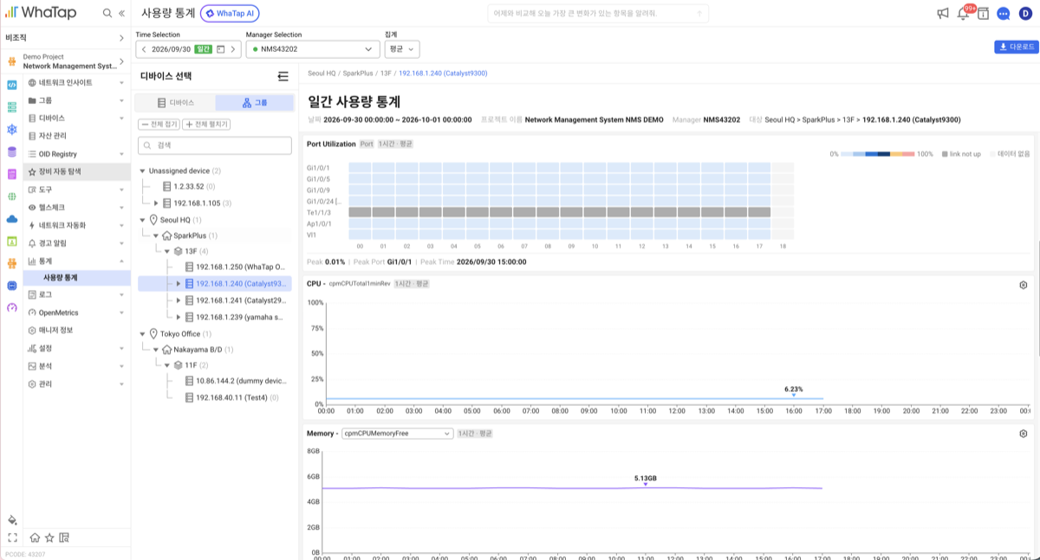Open the user profile avatar D
This screenshot has width=1040, height=560.
point(1026,13)
